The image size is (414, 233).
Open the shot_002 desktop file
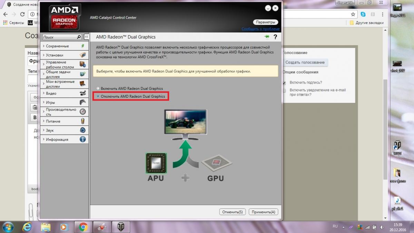(397, 66)
